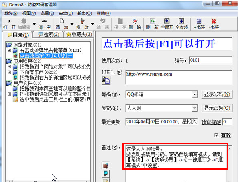238x182 pixels.
Task: Expand the 下面有东西 (0202) tree node
Action: point(9,72)
